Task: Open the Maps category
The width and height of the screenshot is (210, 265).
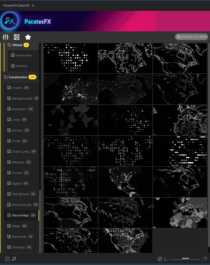Action: 16,226
